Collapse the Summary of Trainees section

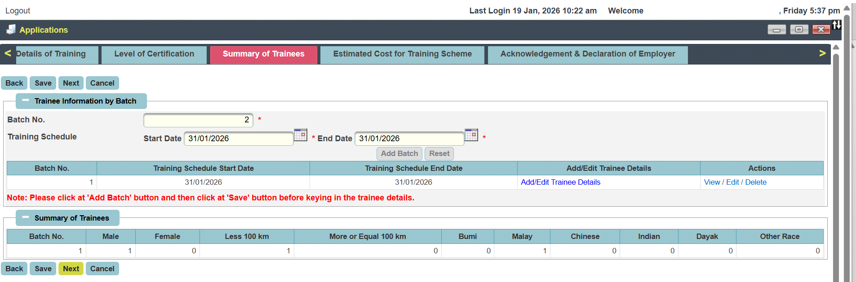pos(26,217)
